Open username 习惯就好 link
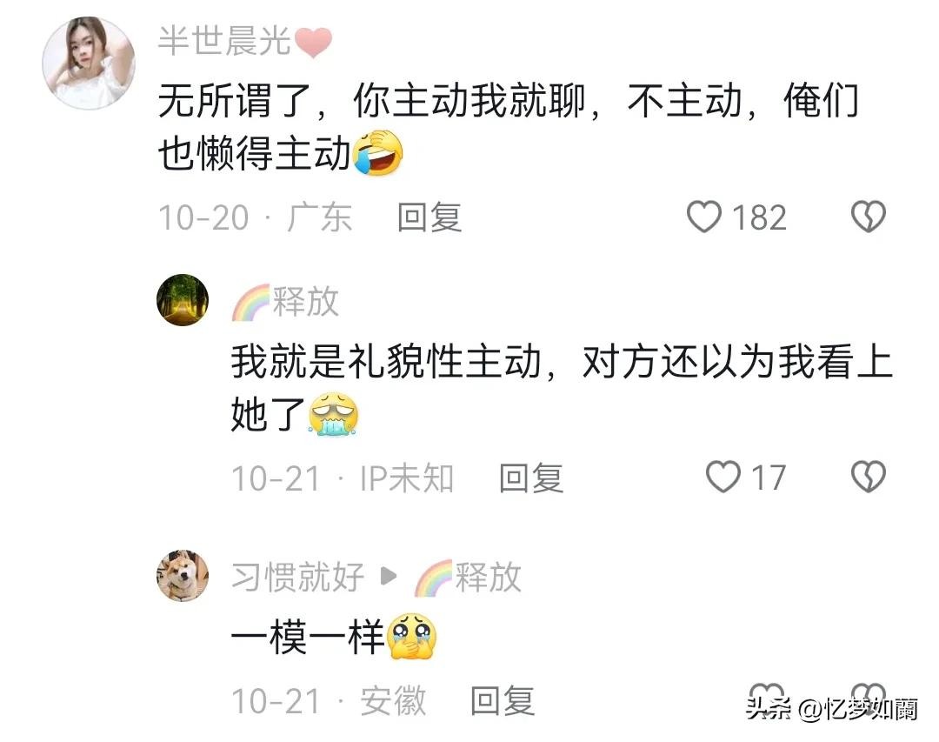The height and width of the screenshot is (742, 939). click(297, 577)
